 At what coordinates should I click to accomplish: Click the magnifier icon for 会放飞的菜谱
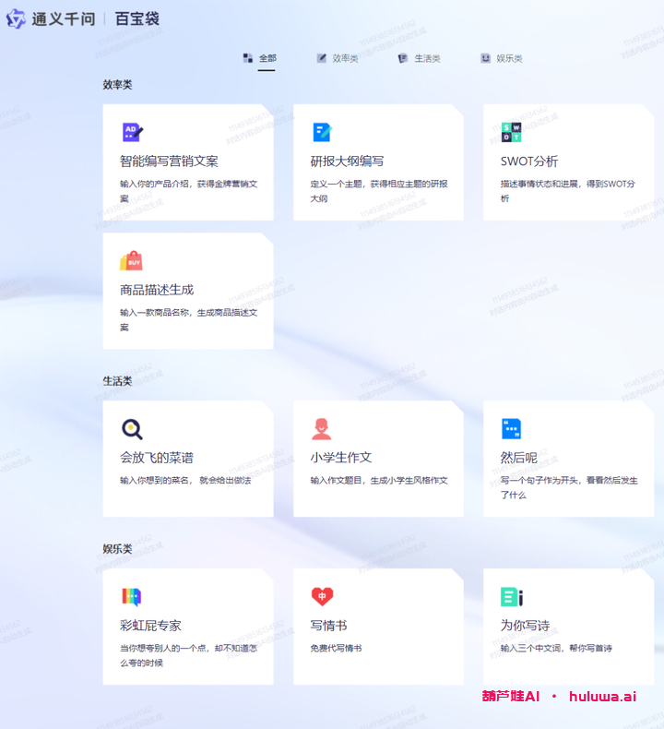[x=132, y=429]
